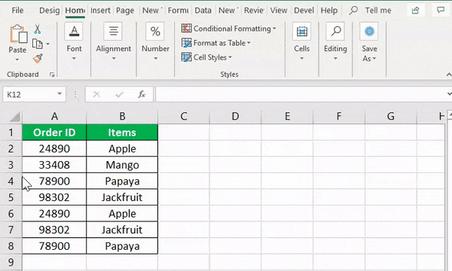Select column G header
Screen dimensions: 452x271
[x=390, y=117]
